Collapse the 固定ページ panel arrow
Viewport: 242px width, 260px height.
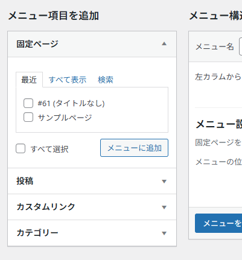coord(164,43)
